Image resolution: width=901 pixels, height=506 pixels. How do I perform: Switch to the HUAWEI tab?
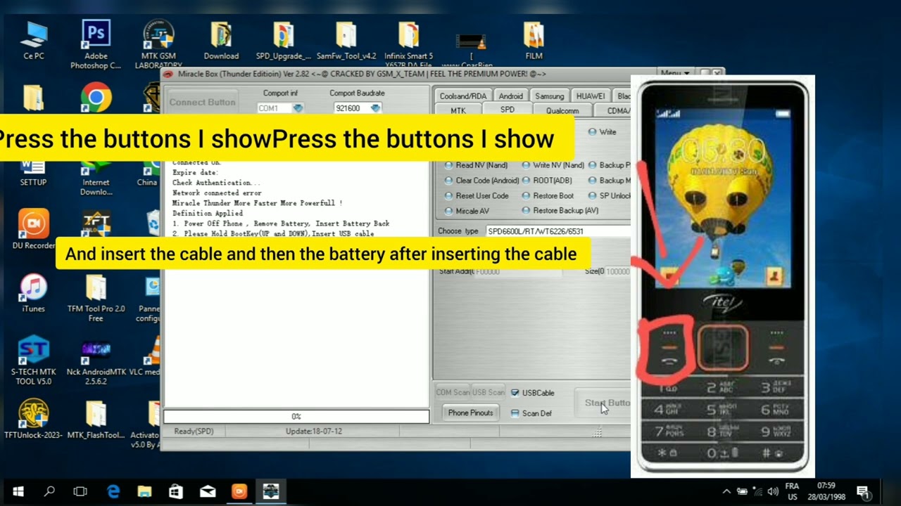(591, 96)
